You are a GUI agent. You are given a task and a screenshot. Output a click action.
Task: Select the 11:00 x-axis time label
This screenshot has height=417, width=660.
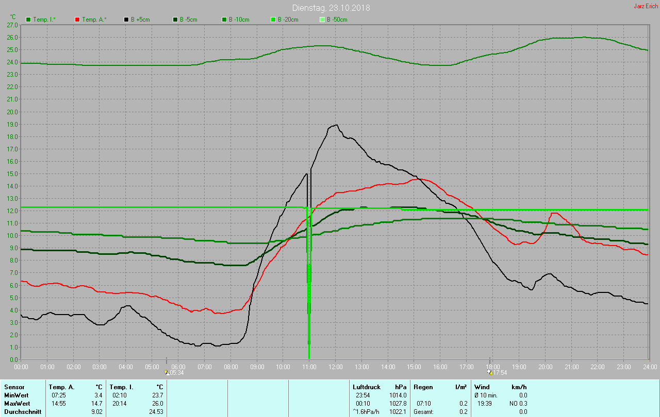click(309, 367)
